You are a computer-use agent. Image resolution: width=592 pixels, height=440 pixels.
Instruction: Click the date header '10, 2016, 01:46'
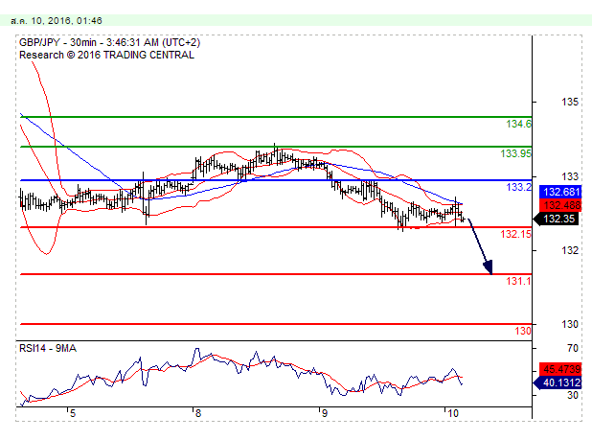click(66, 20)
